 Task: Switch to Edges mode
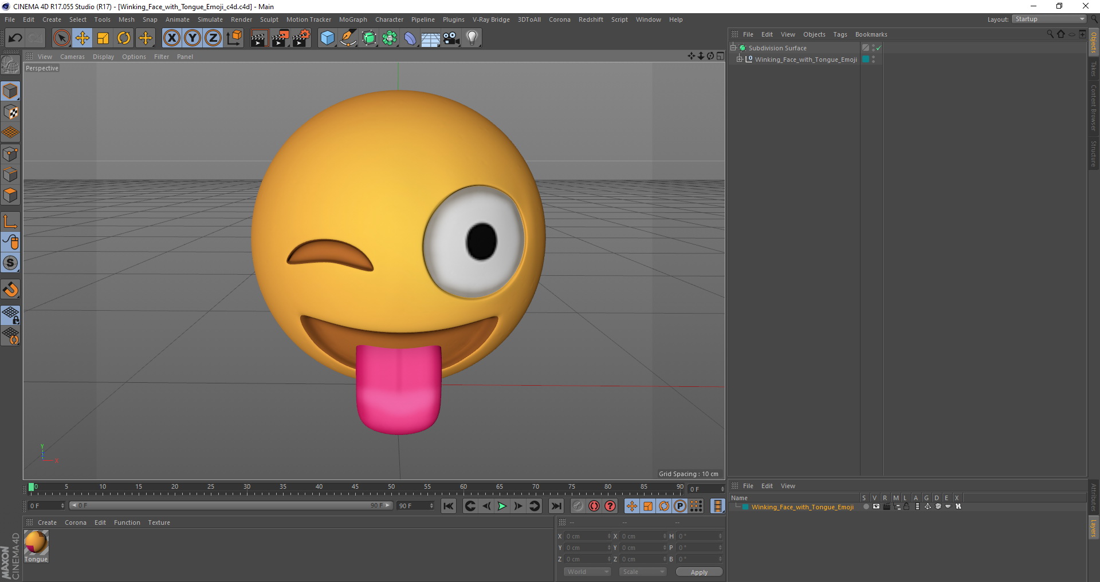click(x=10, y=174)
